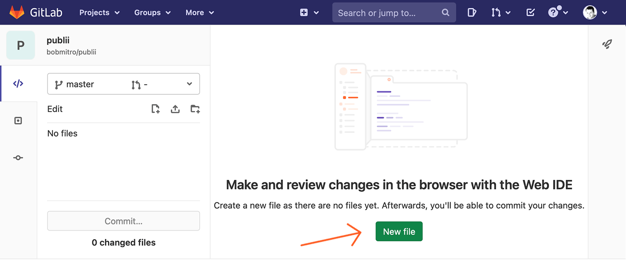Viewport: 626px width, 268px height.
Task: Open the pipelines rocket icon on the right
Action: (607, 44)
